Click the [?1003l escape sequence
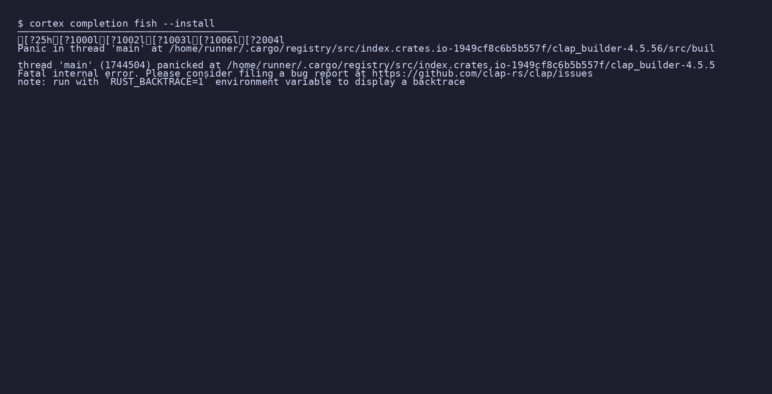Screen dimensions: 772x394 (x=172, y=40)
